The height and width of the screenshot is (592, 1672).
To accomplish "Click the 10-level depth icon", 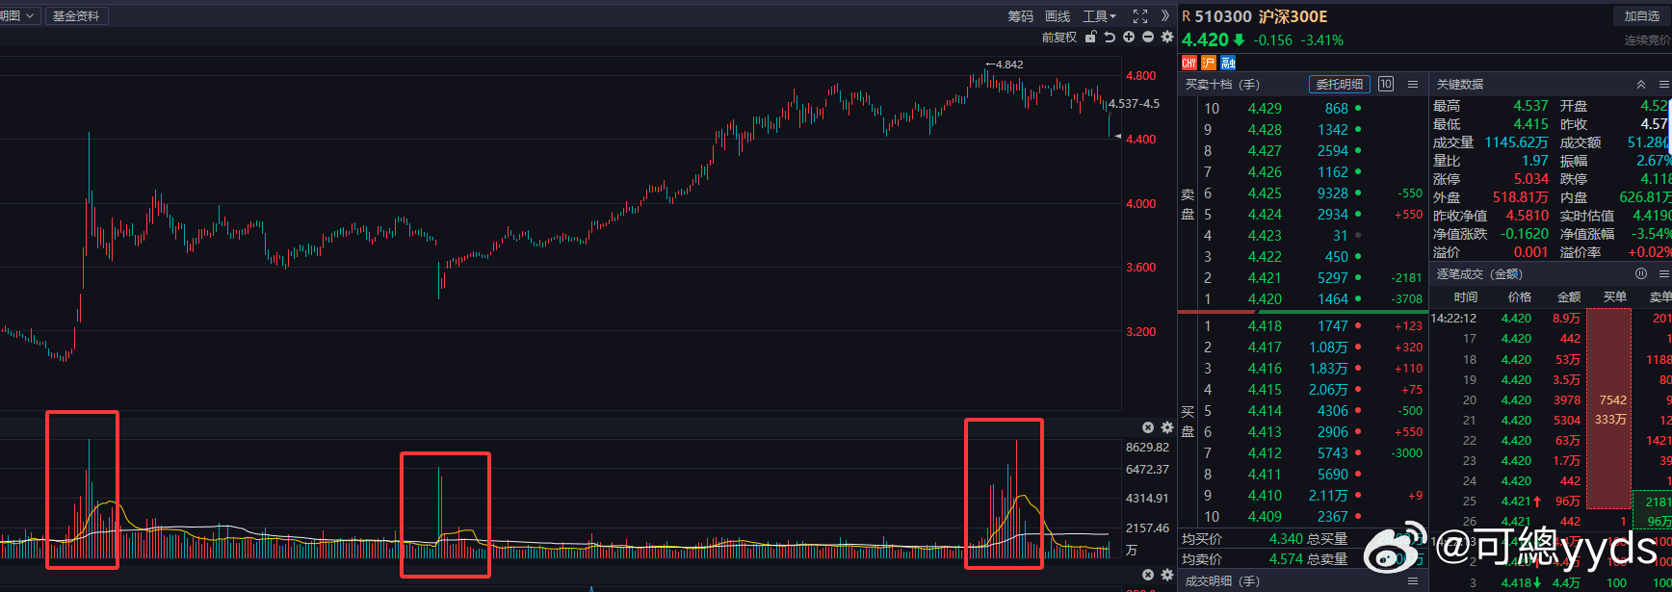I will point(1386,84).
